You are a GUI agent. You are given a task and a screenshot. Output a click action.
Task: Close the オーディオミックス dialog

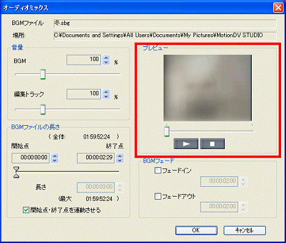278,8
